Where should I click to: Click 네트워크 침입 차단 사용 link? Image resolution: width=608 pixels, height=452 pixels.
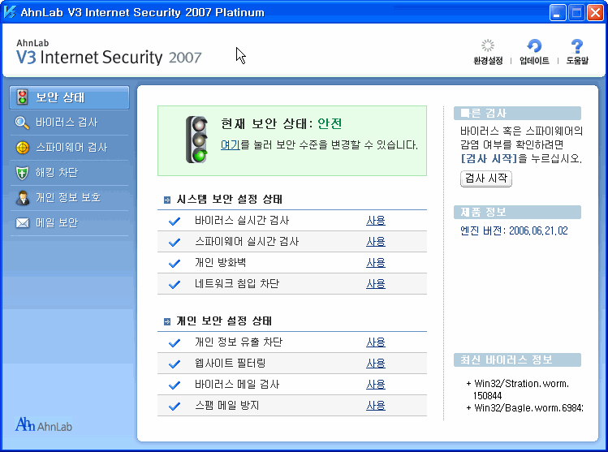(x=376, y=284)
